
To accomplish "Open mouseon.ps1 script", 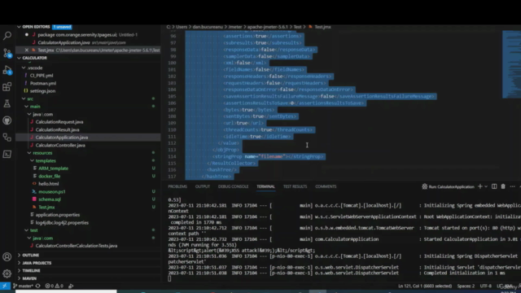I will [x=52, y=192].
